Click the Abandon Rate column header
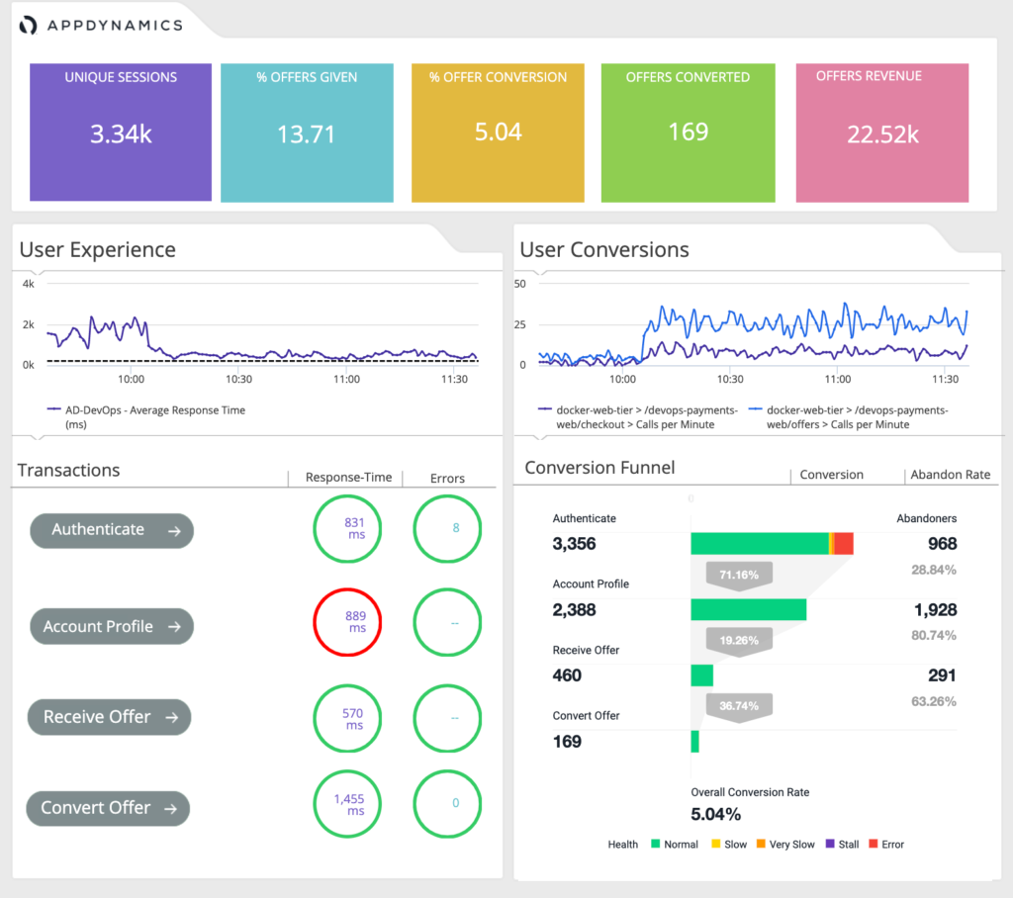Viewport: 1013px width, 898px height. click(x=950, y=475)
